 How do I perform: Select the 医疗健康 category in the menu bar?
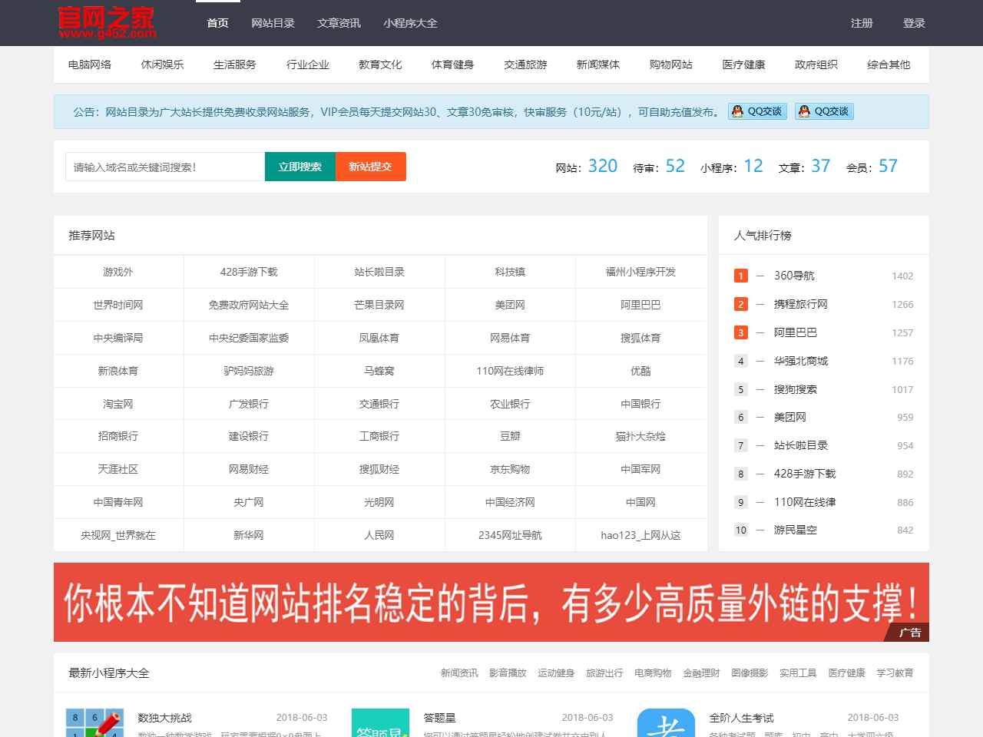(743, 64)
